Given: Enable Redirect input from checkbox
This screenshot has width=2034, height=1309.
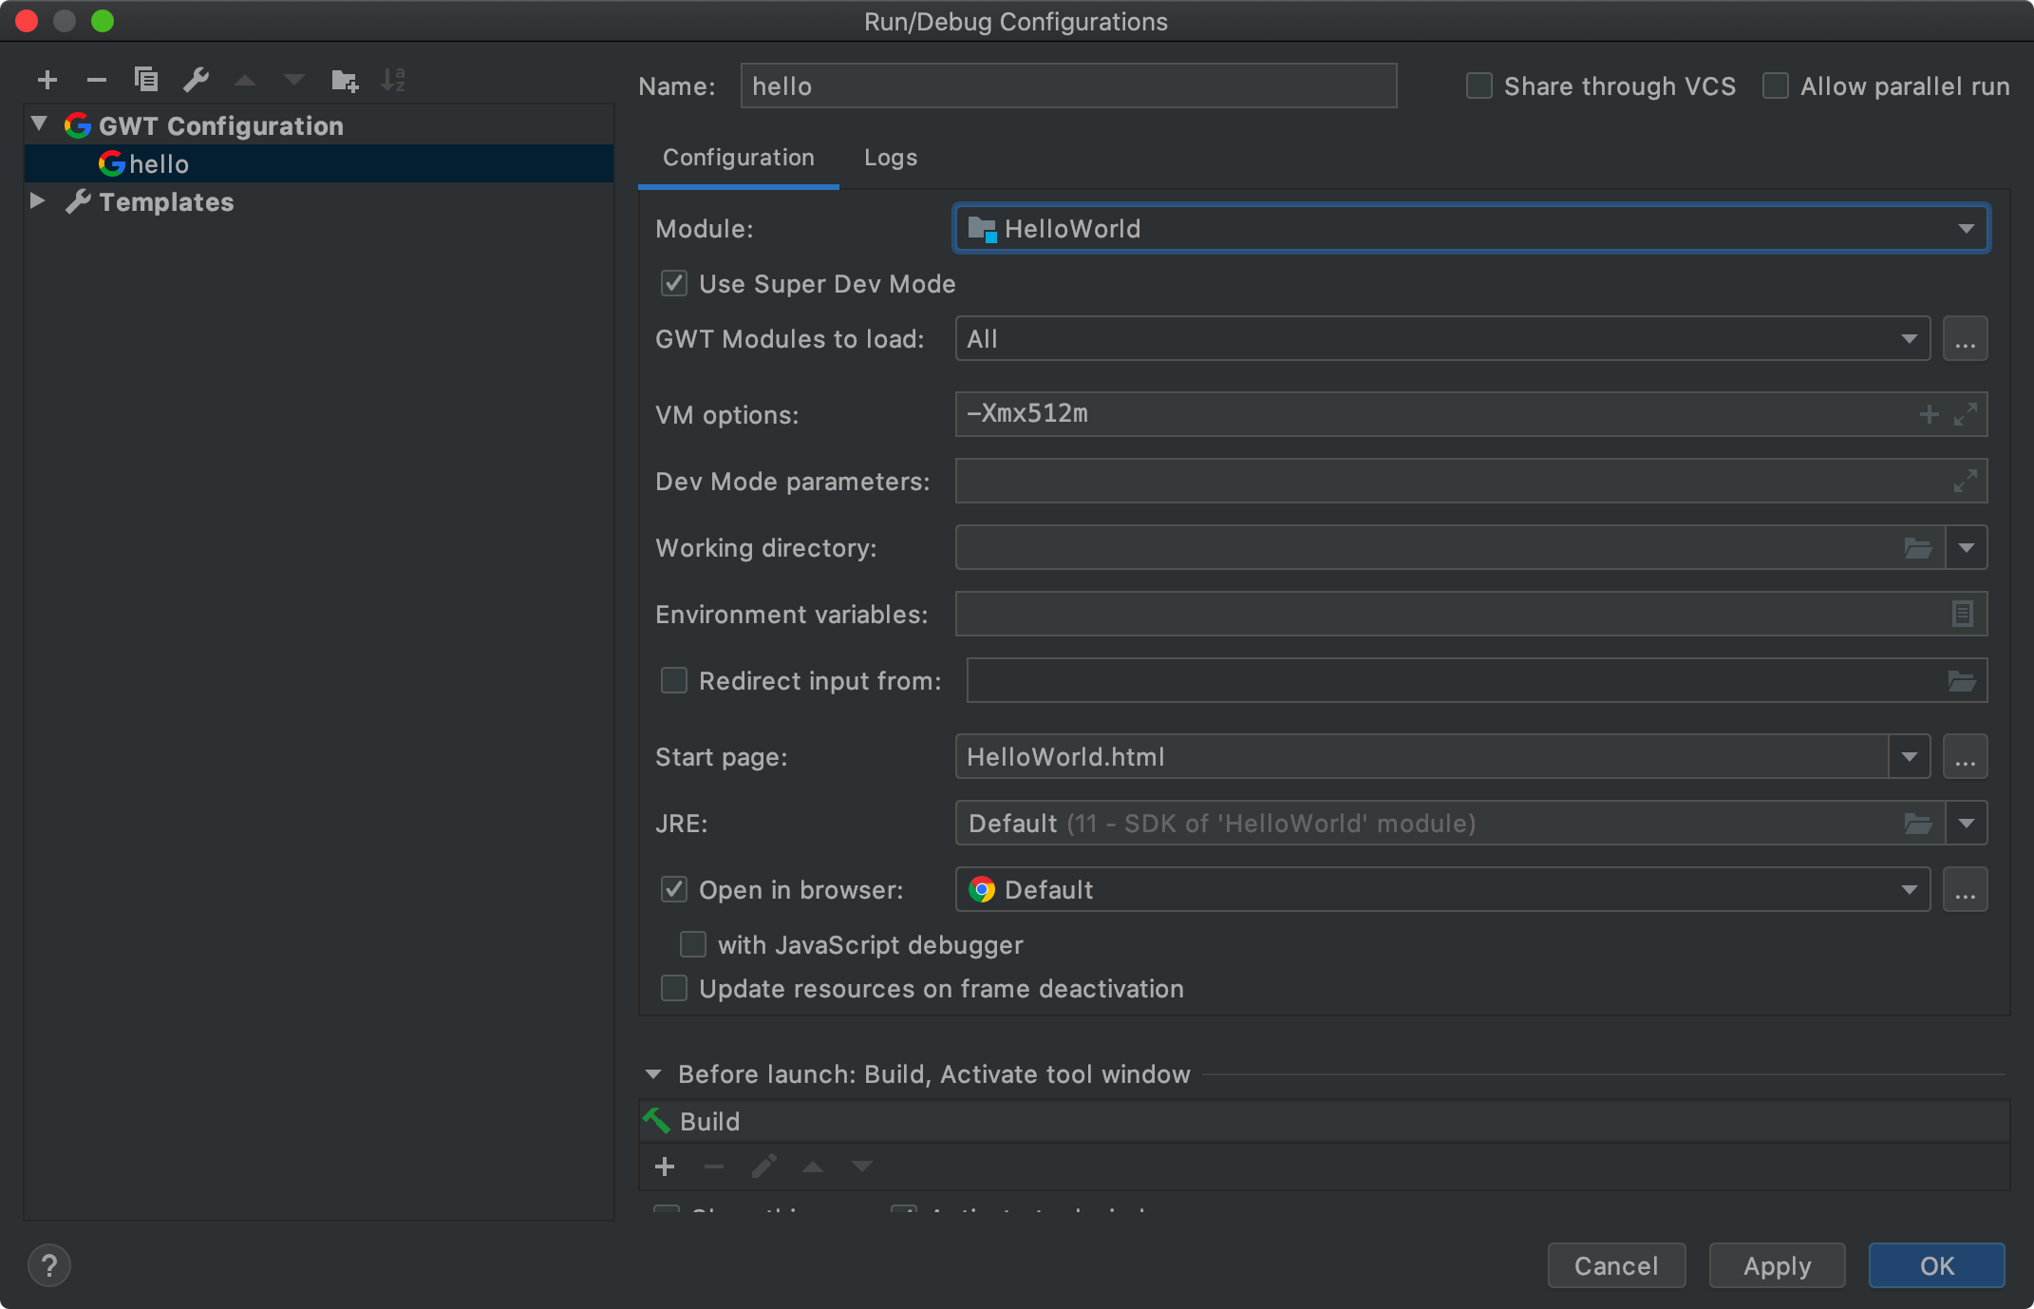Looking at the screenshot, I should pos(674,680).
